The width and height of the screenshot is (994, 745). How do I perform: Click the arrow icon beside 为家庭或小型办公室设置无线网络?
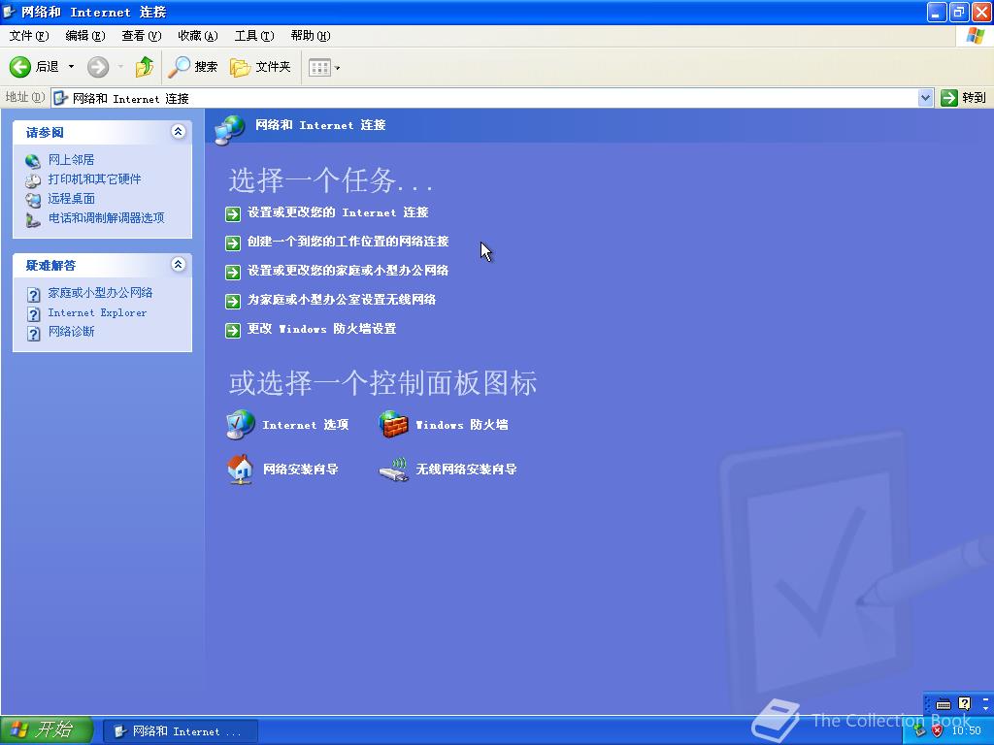click(233, 302)
